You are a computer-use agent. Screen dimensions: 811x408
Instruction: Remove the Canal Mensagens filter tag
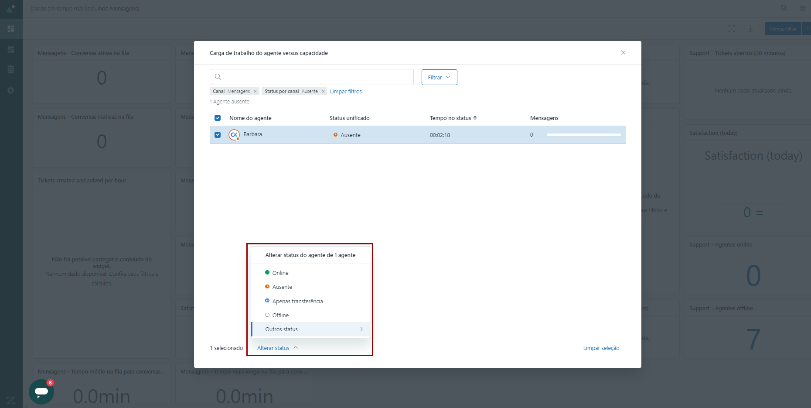[x=255, y=92]
